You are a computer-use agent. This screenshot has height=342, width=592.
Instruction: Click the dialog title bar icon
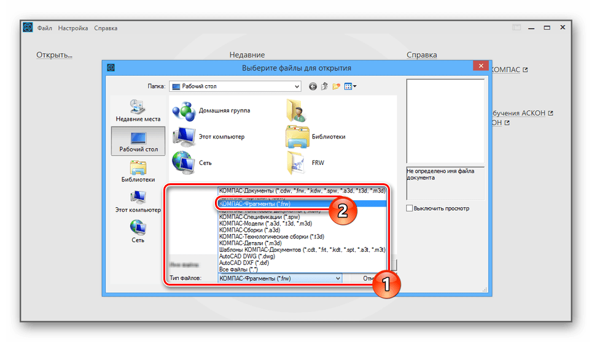coord(111,68)
